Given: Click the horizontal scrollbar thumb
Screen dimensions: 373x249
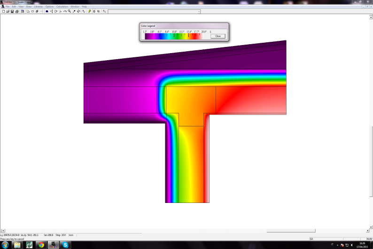Looking at the screenshot, I should click(x=291, y=231).
